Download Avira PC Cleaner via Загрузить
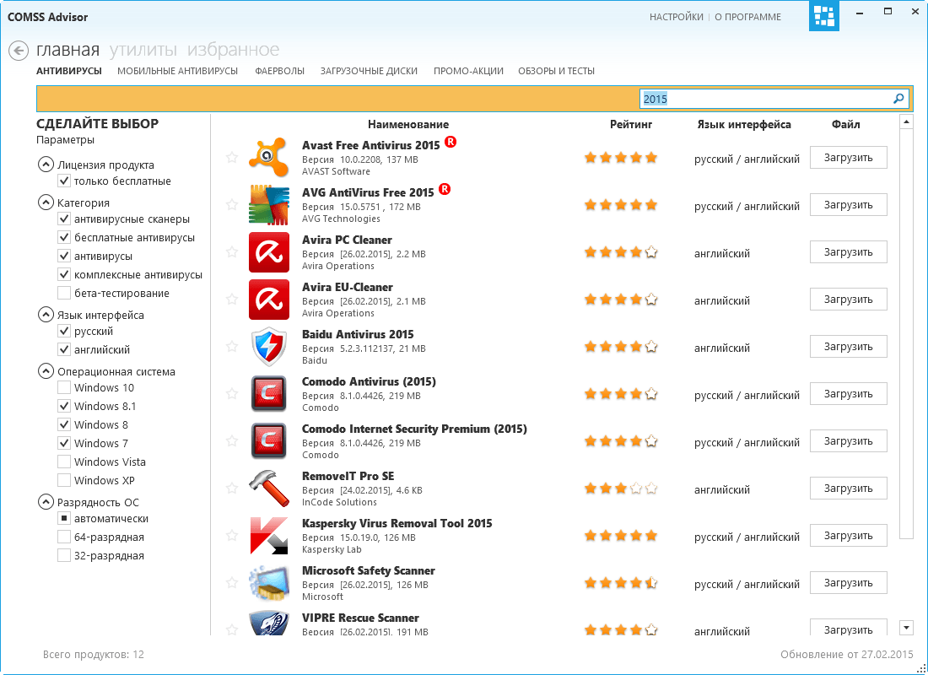 848,252
